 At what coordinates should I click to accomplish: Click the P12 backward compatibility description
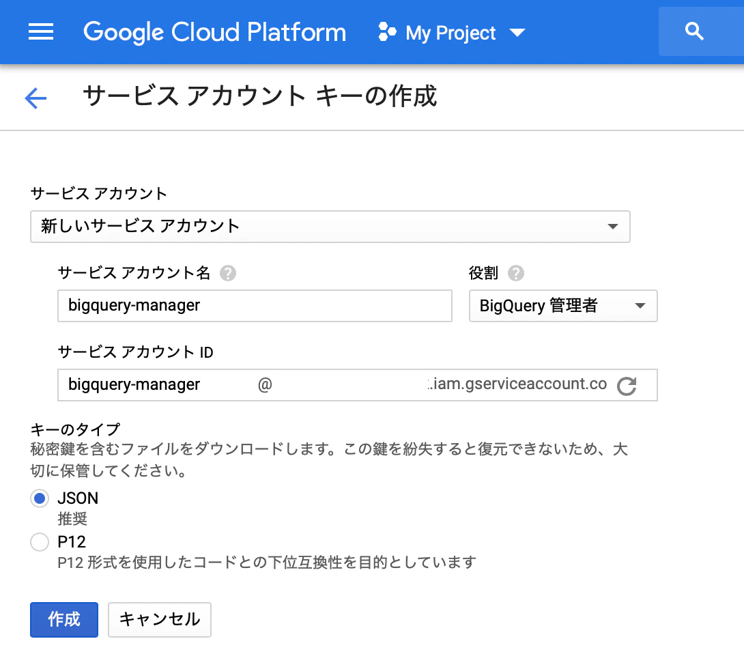pyautogui.click(x=267, y=563)
